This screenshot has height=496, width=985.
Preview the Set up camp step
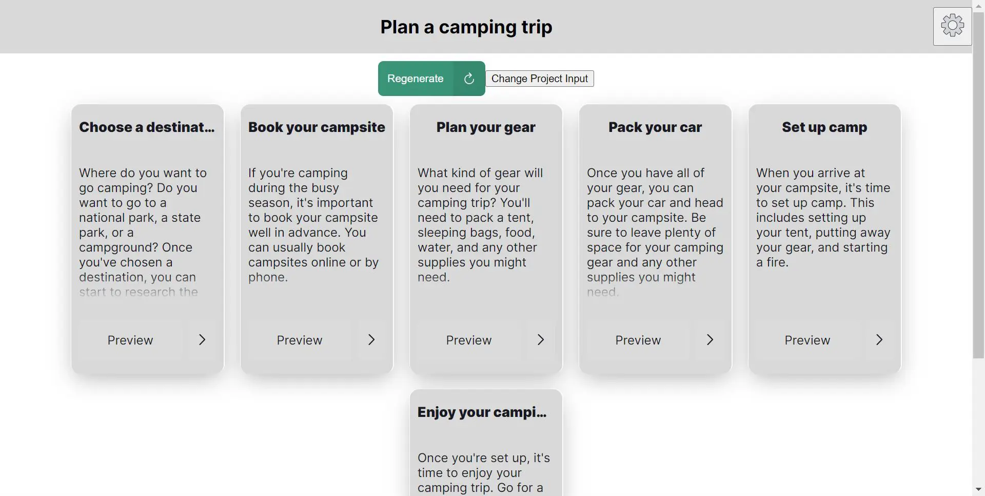807,340
